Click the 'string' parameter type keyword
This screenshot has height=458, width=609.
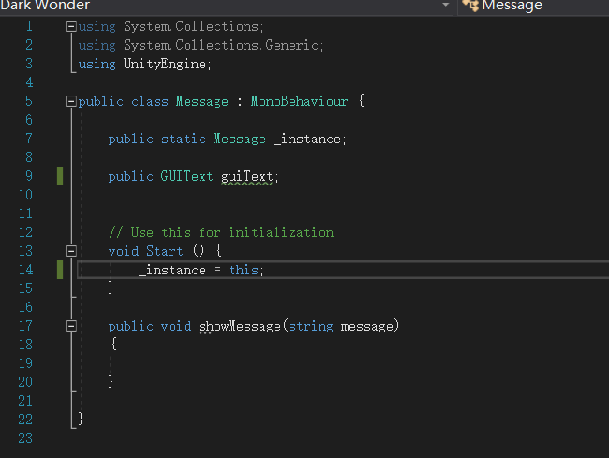pos(311,326)
